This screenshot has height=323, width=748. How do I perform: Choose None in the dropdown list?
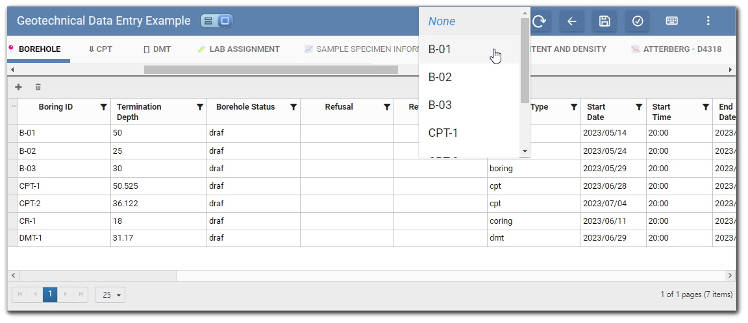442,21
